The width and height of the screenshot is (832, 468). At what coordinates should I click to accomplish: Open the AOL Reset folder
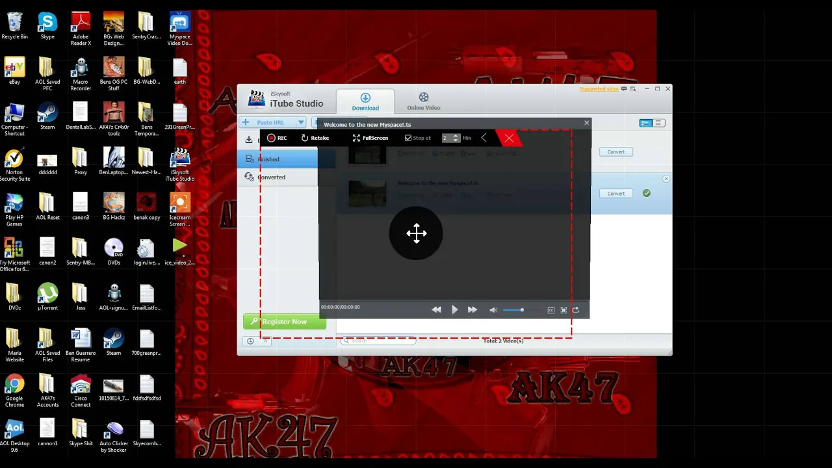pos(47,207)
